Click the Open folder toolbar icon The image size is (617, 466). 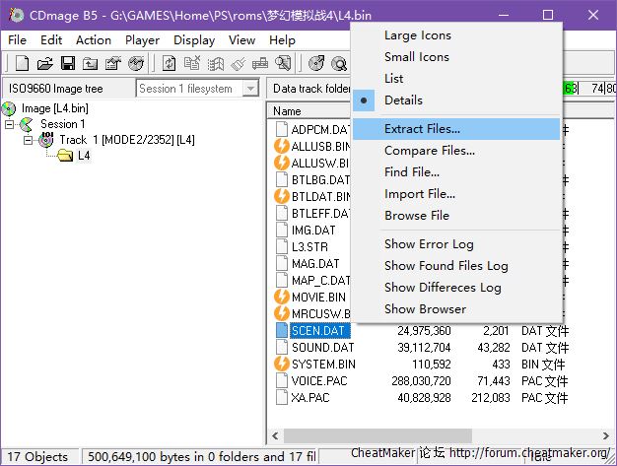(x=44, y=63)
